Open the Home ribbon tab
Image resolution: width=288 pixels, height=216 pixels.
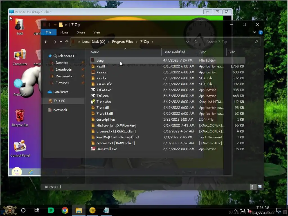tap(64, 32)
